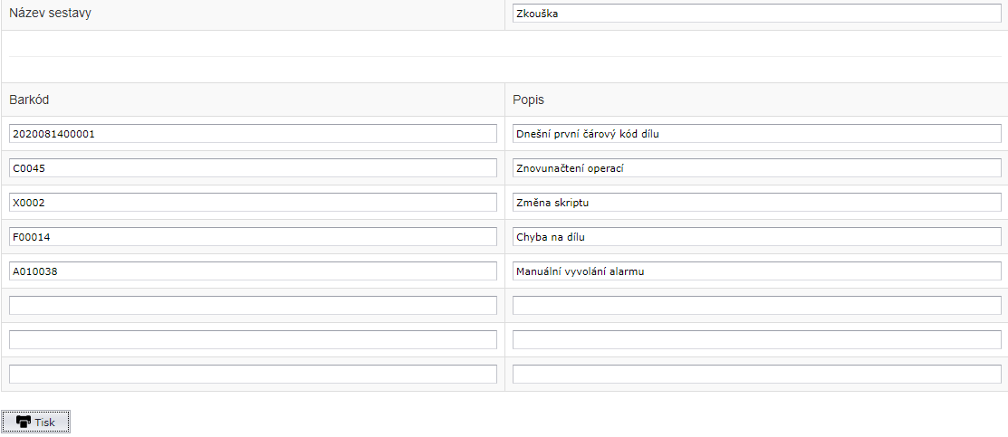
Task: Focus the 'Chyba na dílu' description field
Action: pyautogui.click(x=756, y=237)
